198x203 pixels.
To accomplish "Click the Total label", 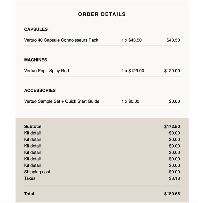I will pos(29,194).
